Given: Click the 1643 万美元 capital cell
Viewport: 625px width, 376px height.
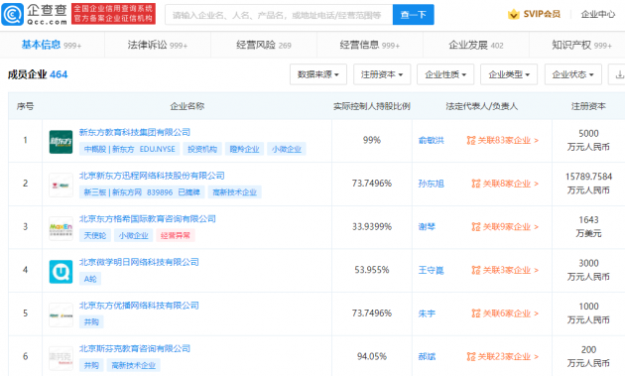Looking at the screenshot, I should pyautogui.click(x=588, y=226).
